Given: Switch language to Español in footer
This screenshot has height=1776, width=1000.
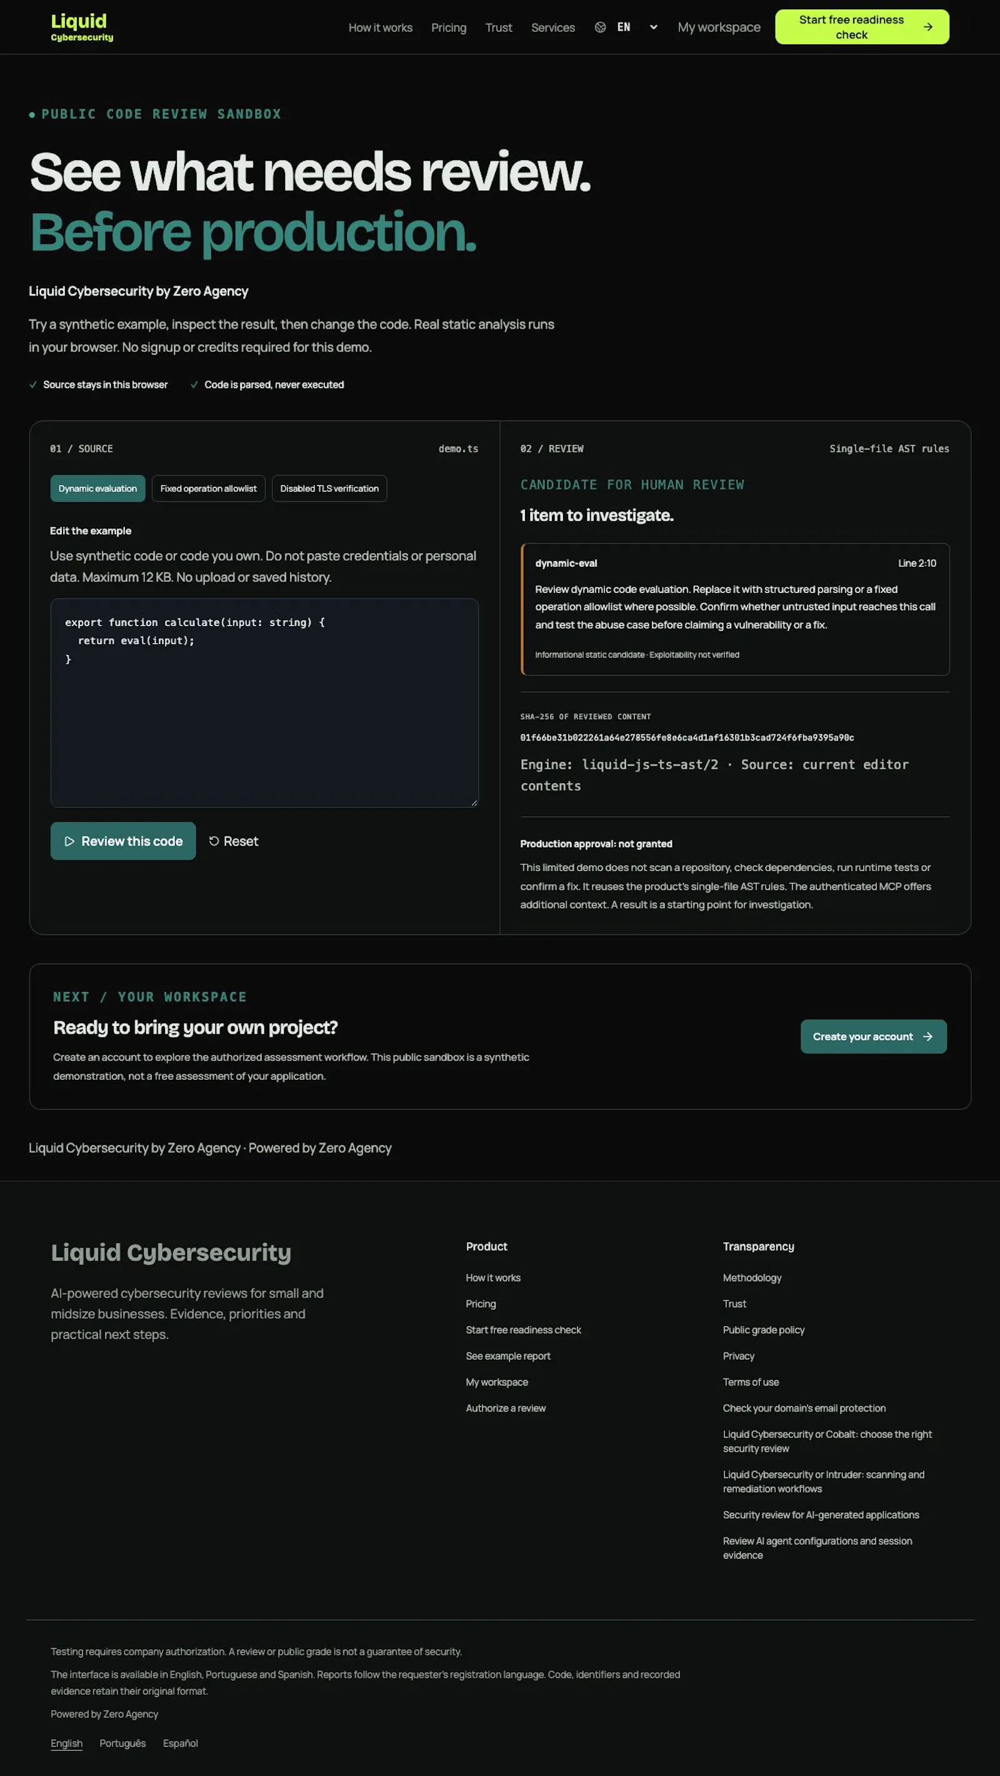Looking at the screenshot, I should pos(180,1743).
